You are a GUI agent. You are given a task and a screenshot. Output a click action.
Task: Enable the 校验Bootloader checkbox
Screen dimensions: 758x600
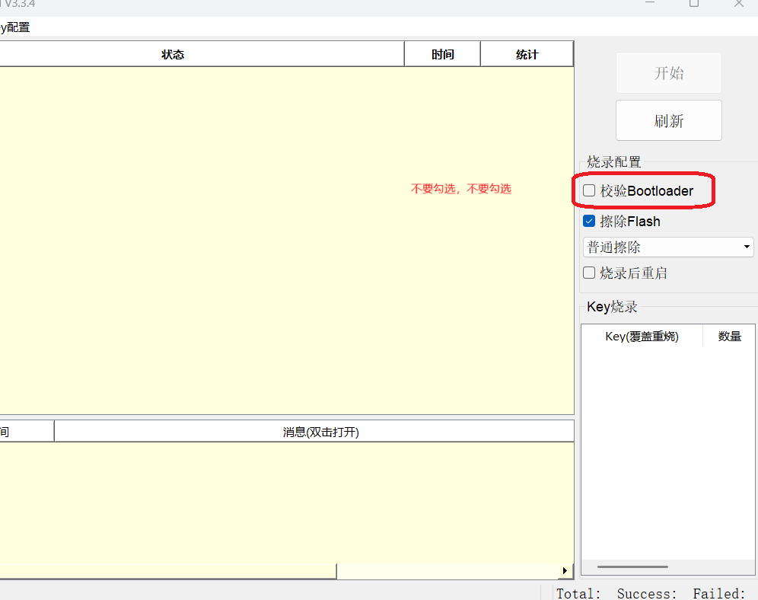click(589, 190)
